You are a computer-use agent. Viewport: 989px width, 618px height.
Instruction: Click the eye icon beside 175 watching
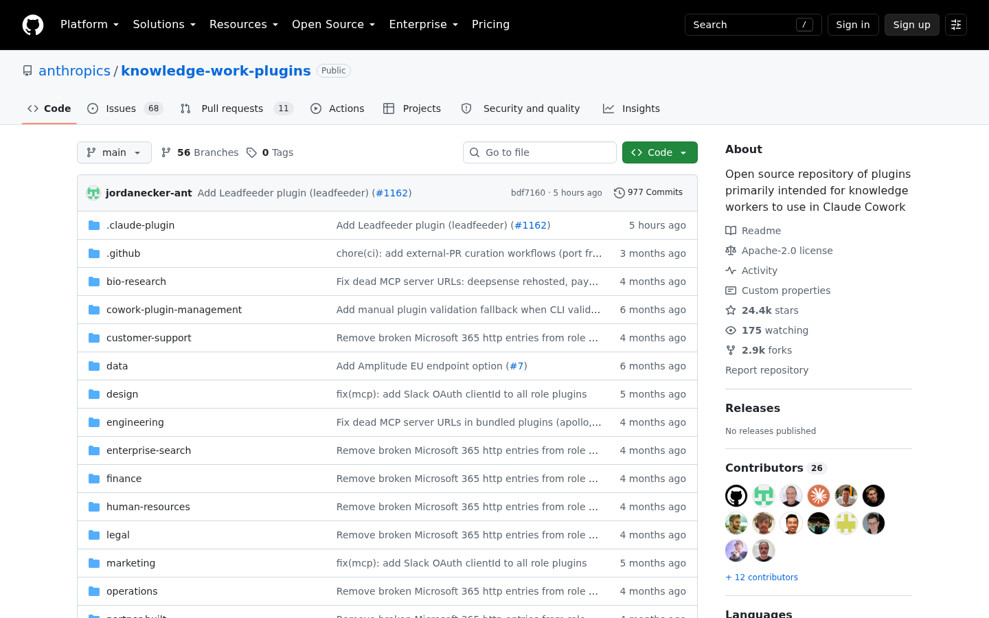point(731,330)
